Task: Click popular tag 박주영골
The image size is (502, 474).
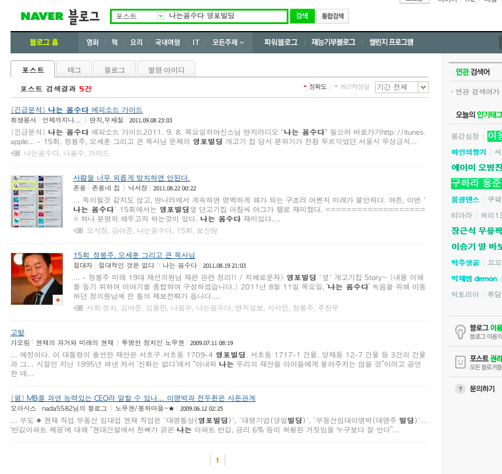Action: pos(465,262)
